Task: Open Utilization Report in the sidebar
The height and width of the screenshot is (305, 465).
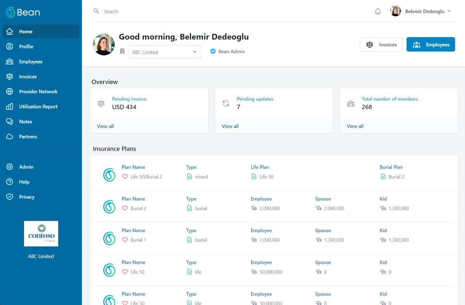Action: (x=38, y=106)
